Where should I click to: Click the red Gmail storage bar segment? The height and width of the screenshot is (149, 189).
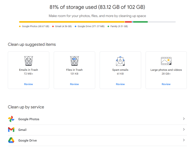tap(128, 22)
